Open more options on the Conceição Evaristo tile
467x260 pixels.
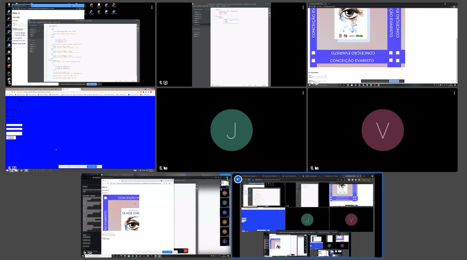point(454,7)
